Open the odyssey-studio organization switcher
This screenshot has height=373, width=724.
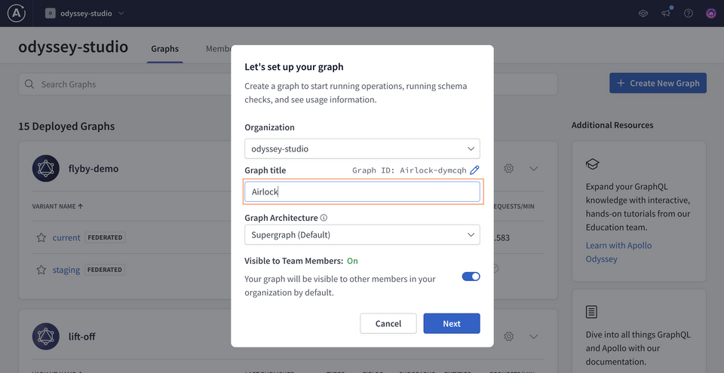tap(84, 14)
